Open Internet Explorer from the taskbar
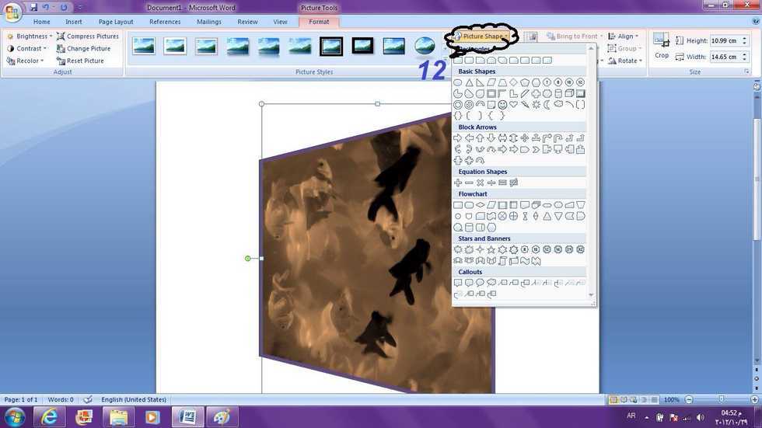Viewport: 762px width, 428px height. click(50, 417)
